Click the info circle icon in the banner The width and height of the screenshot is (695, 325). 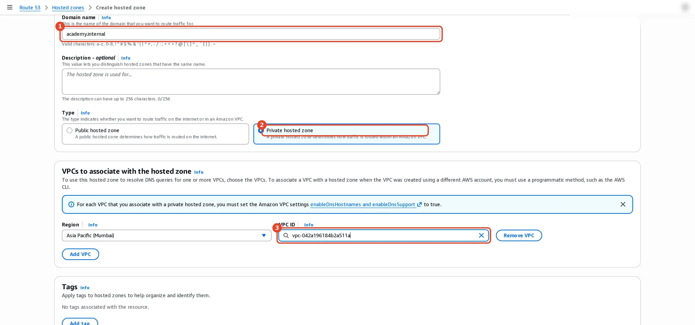71,204
